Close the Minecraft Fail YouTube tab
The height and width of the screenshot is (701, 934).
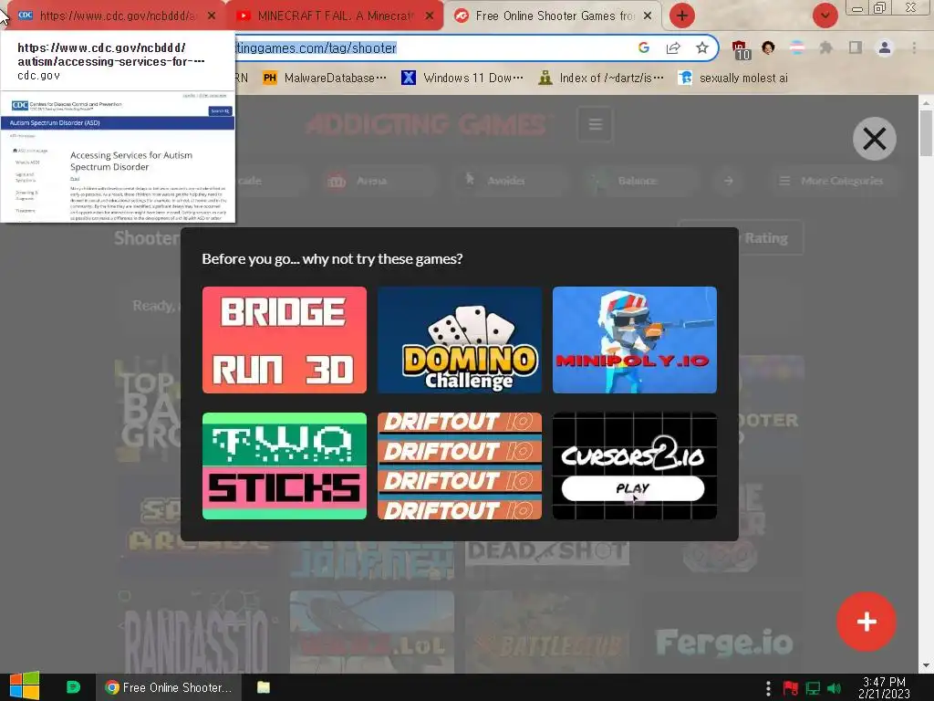[x=430, y=16]
